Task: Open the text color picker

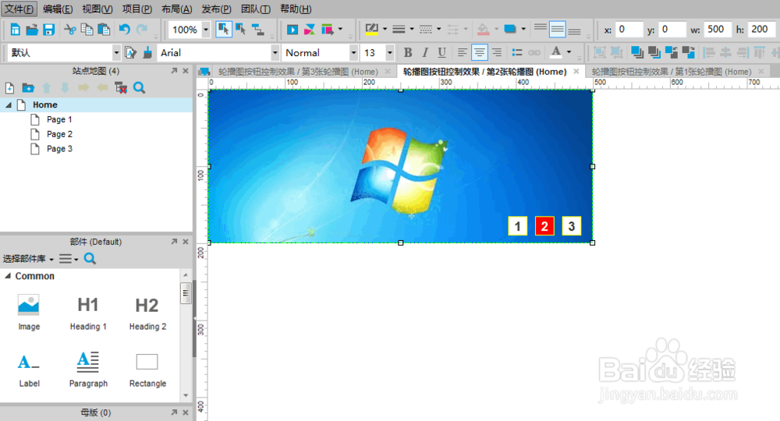Action: [556, 51]
